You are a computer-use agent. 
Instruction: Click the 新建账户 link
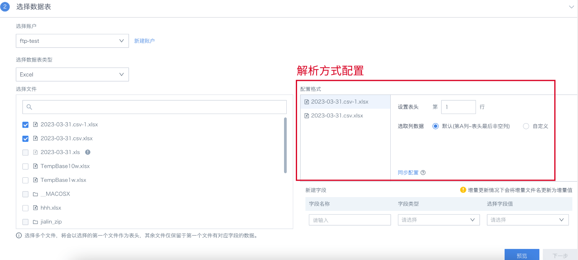click(x=144, y=41)
